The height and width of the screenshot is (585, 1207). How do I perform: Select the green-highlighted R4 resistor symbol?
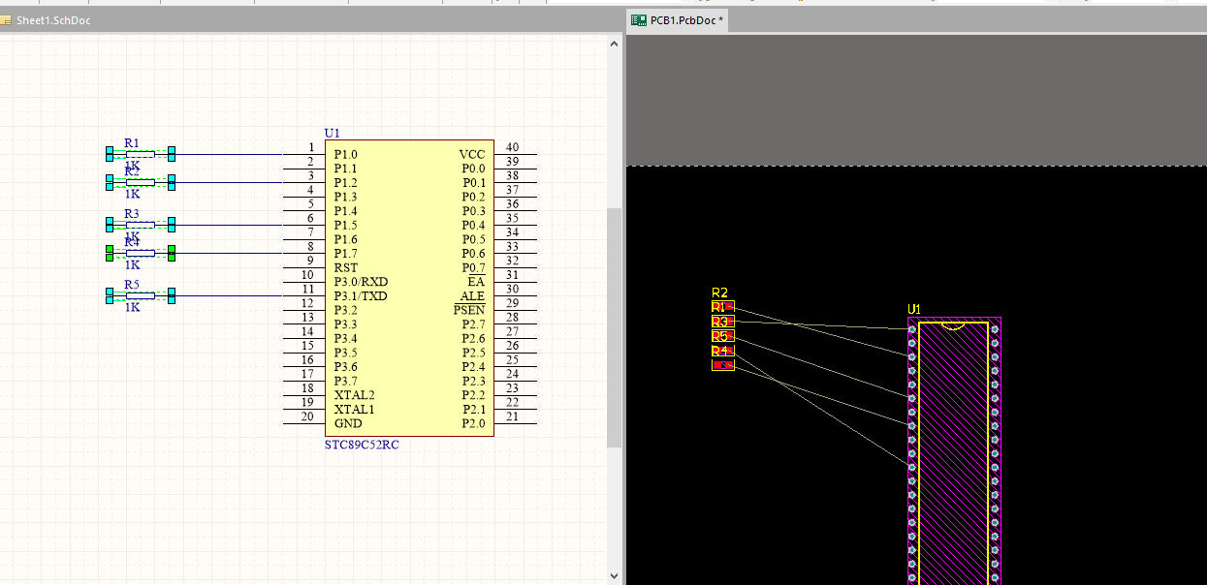coord(140,254)
